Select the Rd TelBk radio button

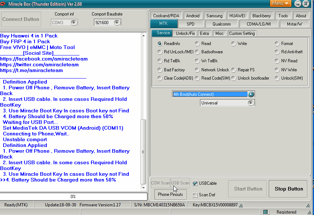[160, 61]
